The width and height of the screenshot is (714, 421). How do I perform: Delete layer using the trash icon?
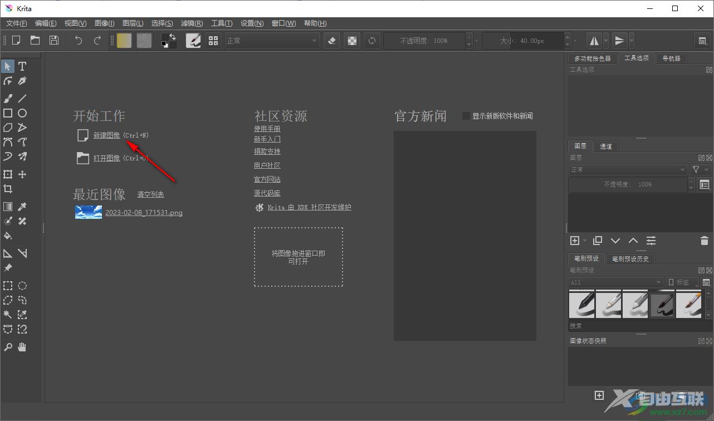704,241
